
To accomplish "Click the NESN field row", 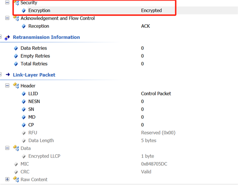I will click(119, 101).
